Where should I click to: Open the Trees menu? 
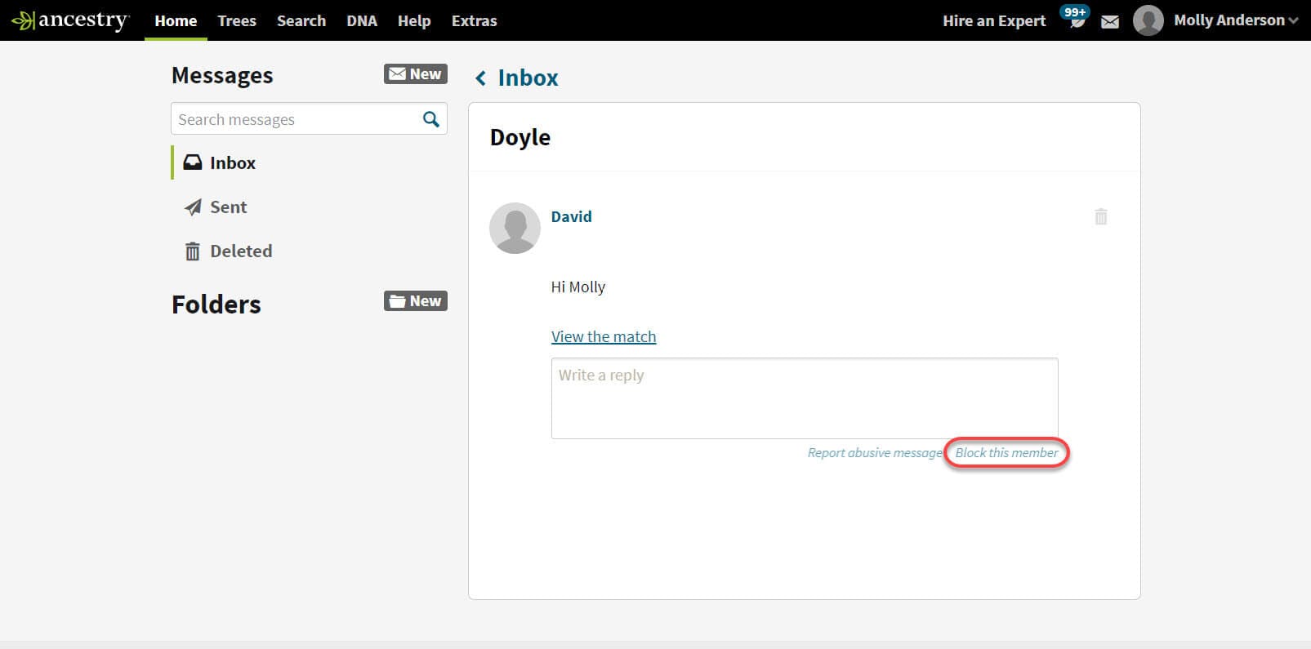click(236, 20)
